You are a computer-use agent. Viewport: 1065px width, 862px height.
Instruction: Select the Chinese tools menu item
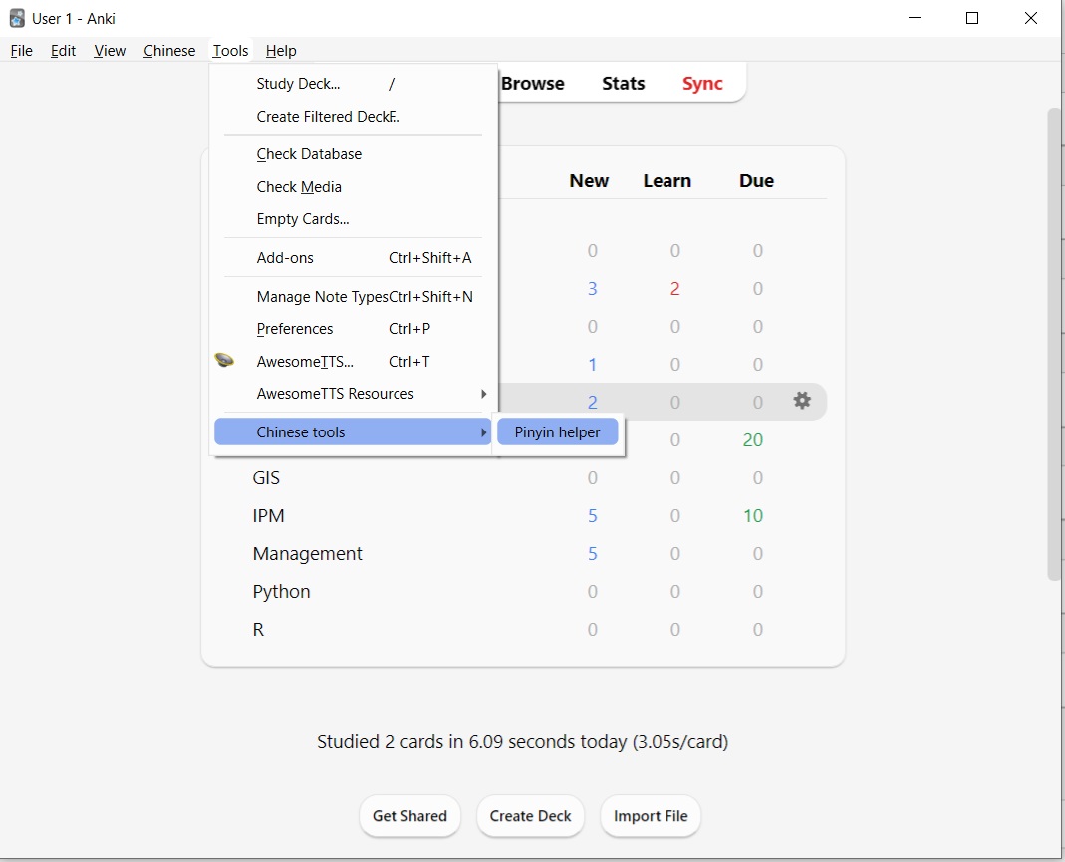(x=354, y=432)
